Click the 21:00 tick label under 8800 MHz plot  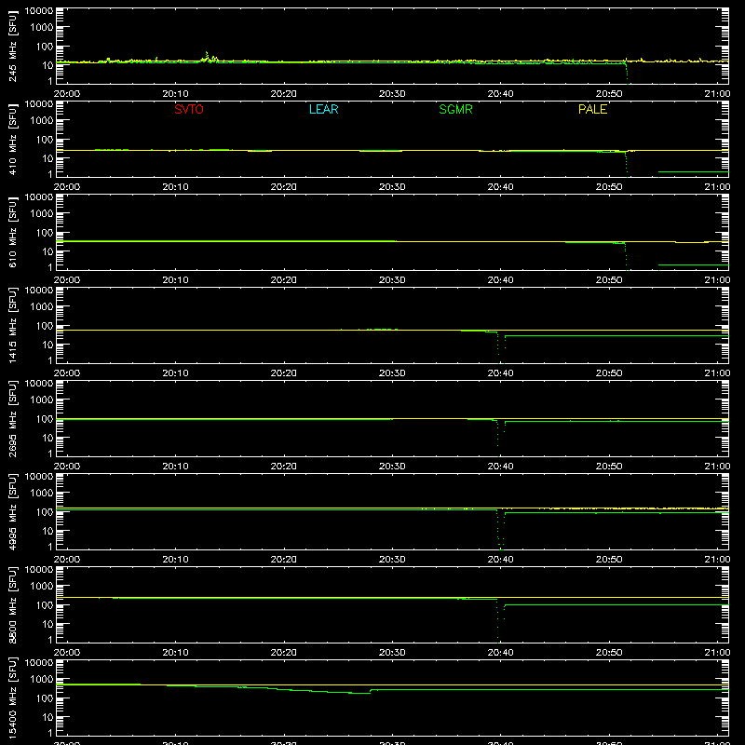point(717,653)
